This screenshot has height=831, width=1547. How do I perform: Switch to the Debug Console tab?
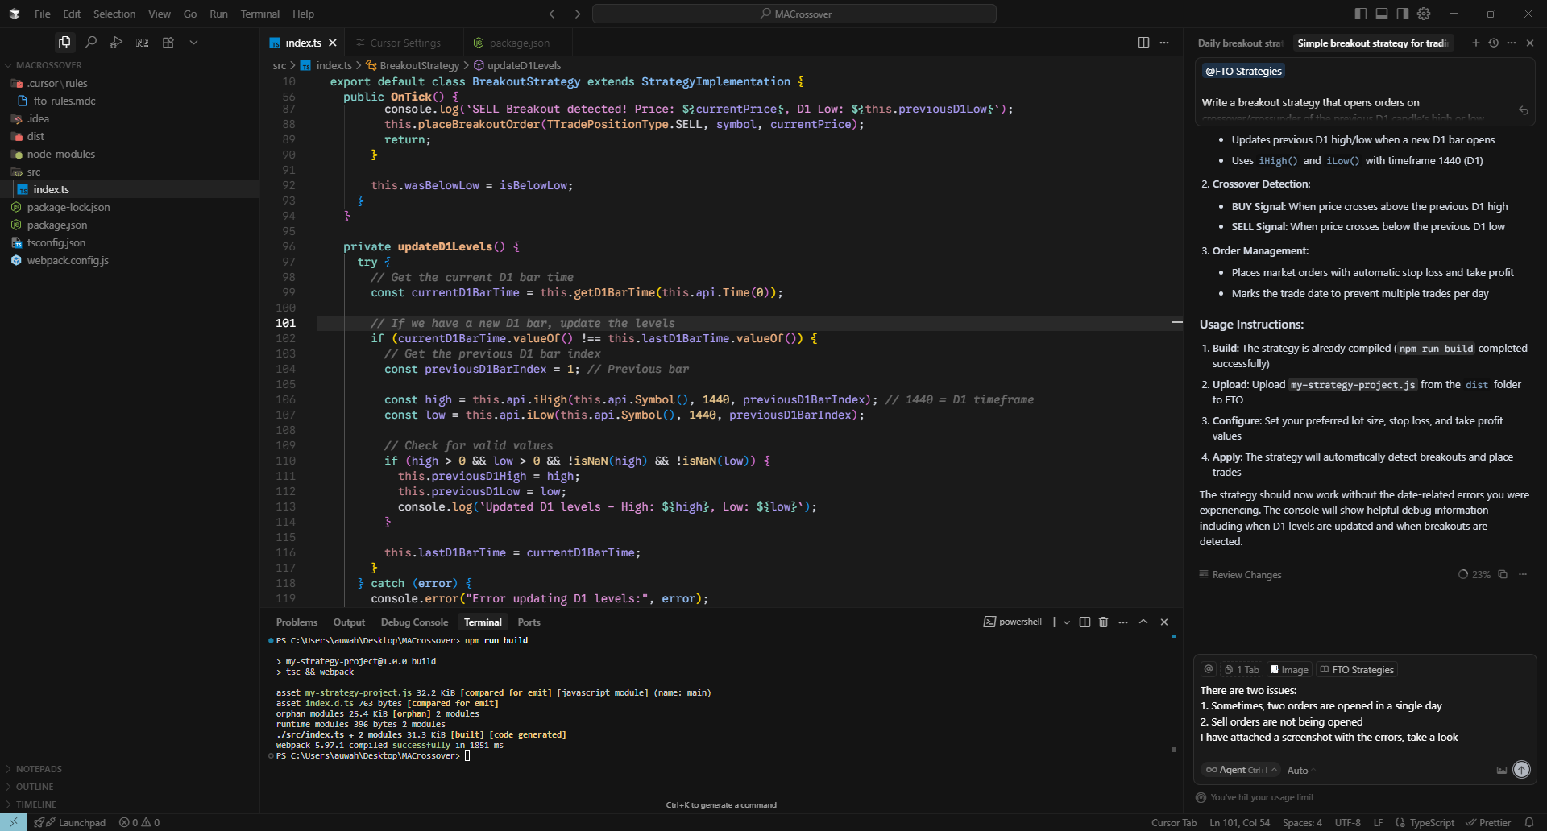[414, 622]
